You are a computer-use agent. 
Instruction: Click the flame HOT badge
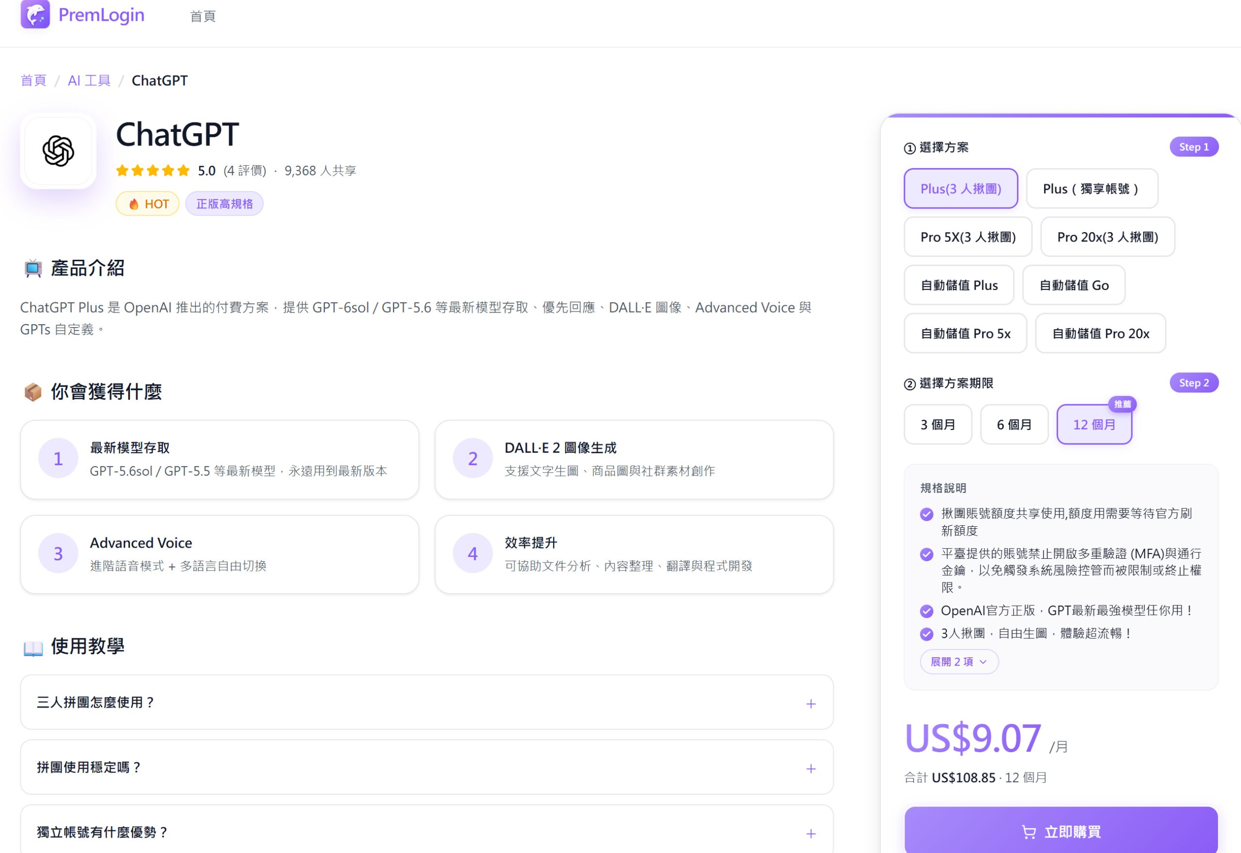[147, 204]
